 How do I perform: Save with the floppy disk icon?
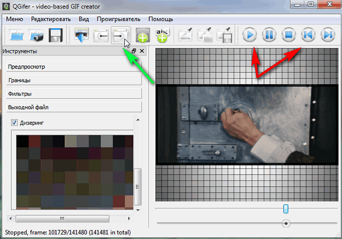coord(55,35)
